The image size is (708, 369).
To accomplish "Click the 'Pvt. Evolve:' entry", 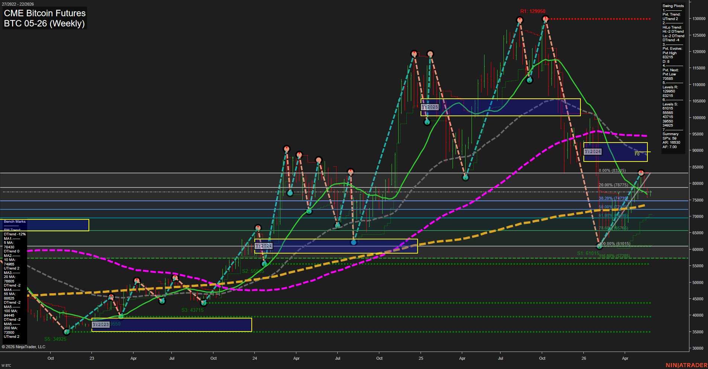I will pyautogui.click(x=672, y=49).
